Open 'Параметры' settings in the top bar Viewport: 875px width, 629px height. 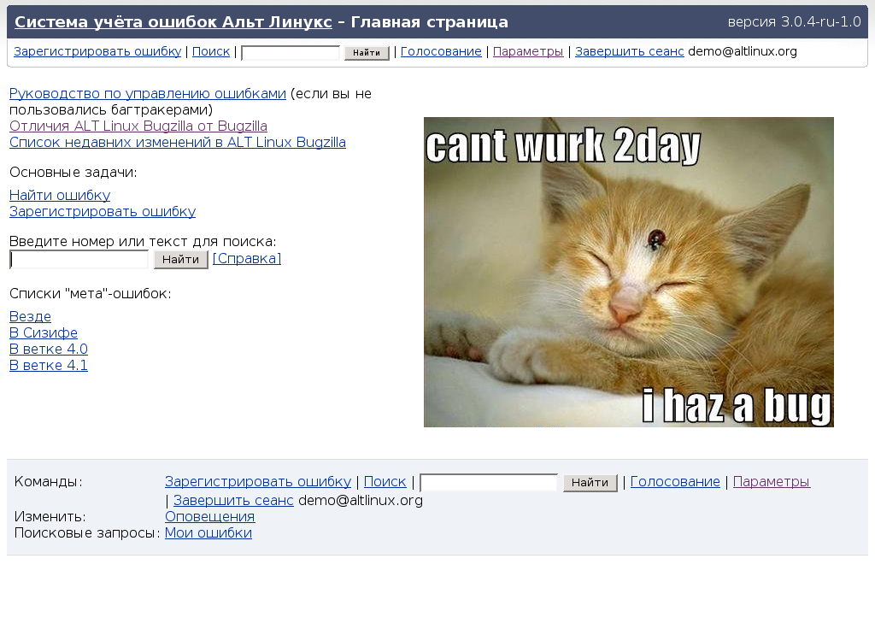point(528,51)
